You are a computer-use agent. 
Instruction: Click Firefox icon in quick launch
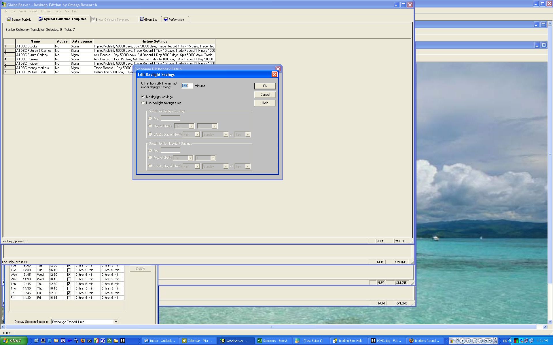tap(83, 341)
